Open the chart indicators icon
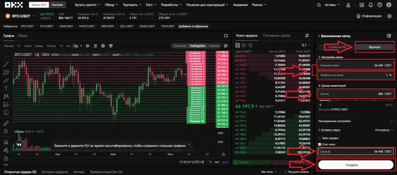The height and width of the screenshot is (175, 397). (95, 46)
